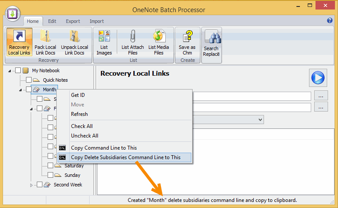Choose Move from the context menu

point(124,105)
